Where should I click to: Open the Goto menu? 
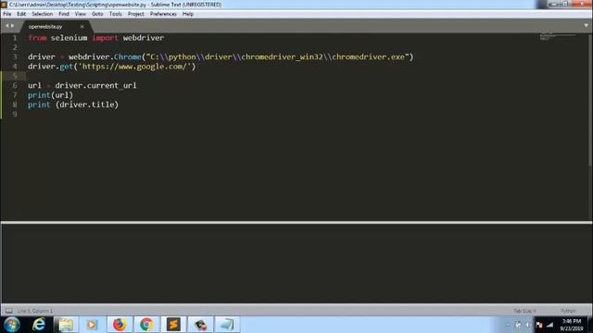[x=97, y=14]
